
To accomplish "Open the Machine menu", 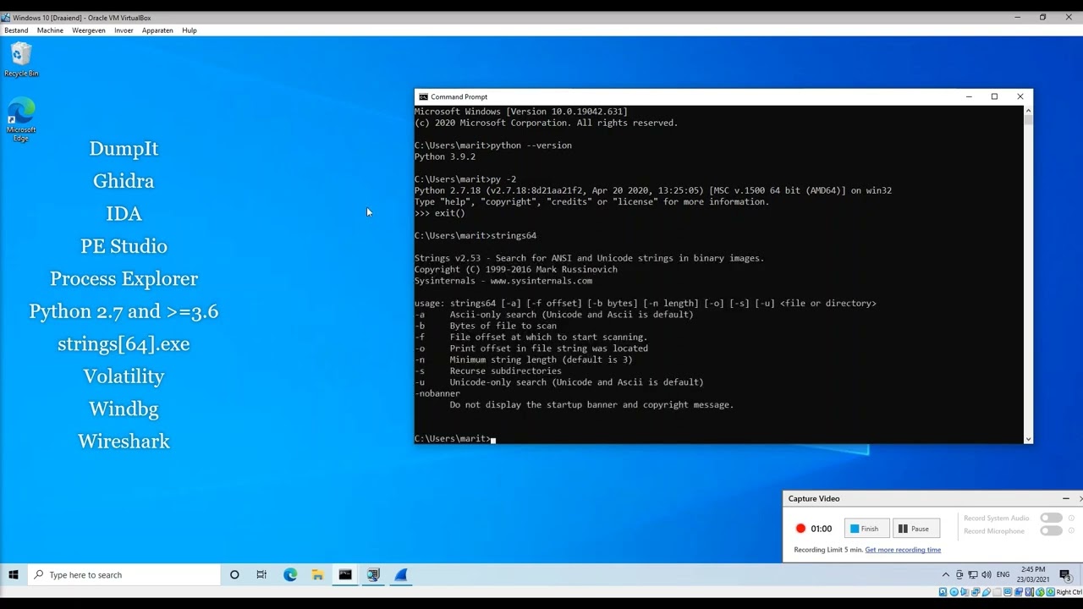I will (x=50, y=30).
